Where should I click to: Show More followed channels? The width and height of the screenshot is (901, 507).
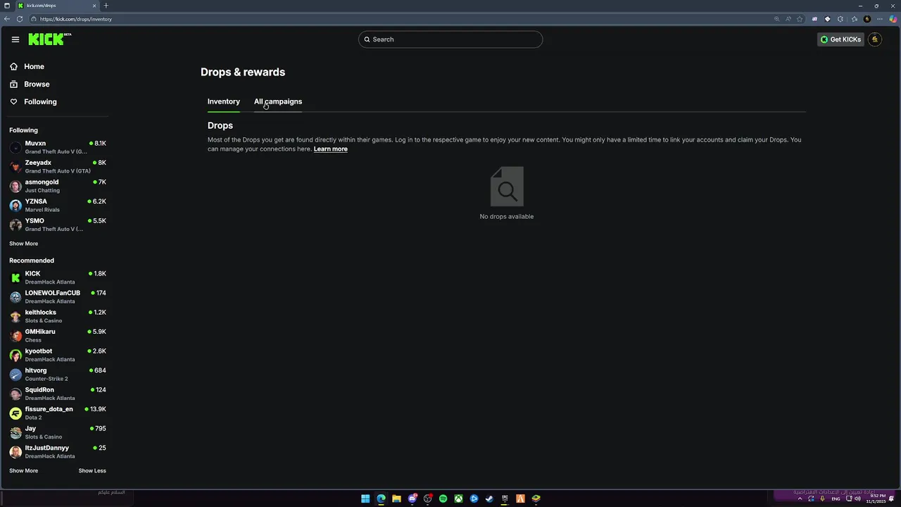tap(23, 244)
